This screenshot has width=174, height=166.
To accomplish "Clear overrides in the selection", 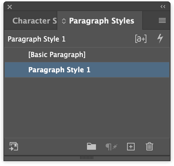I will click(x=112, y=147).
